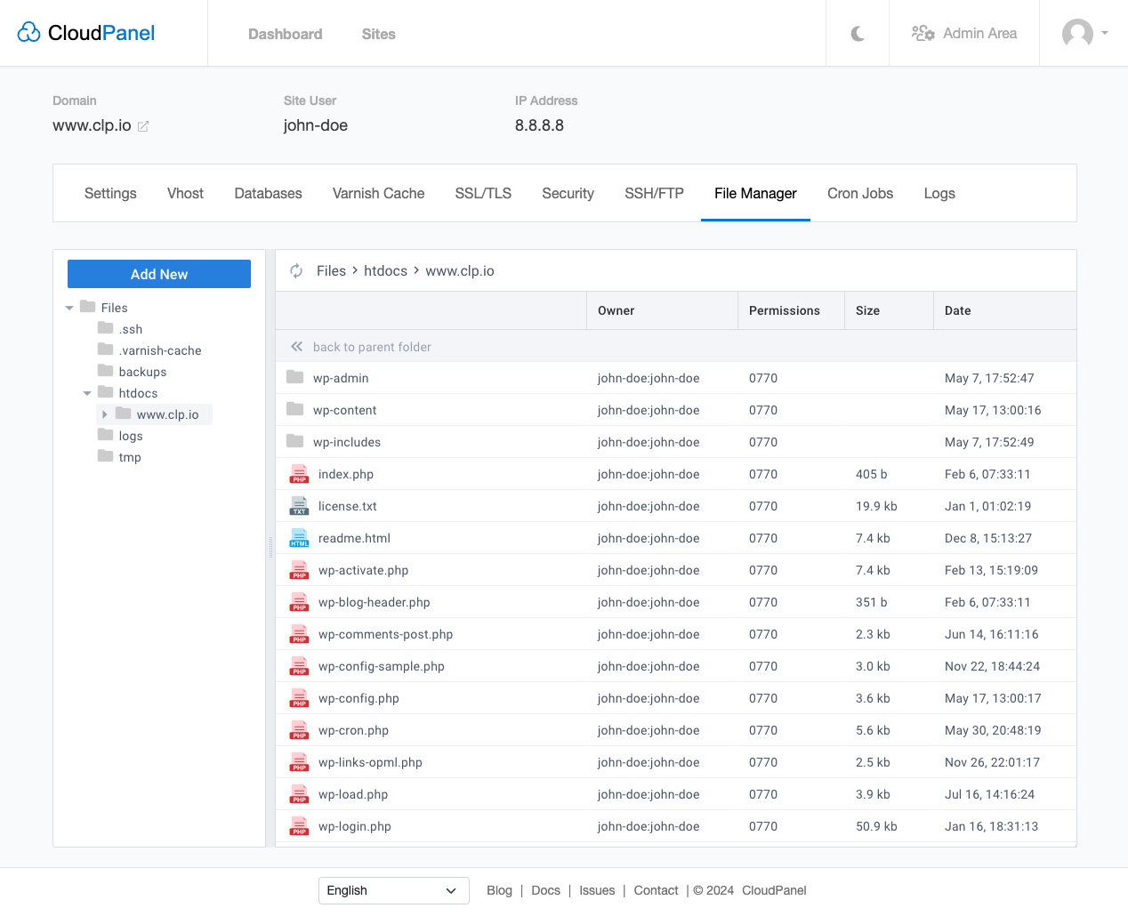Click the PHP icon of index.php
The image size is (1128, 908).
(299, 473)
